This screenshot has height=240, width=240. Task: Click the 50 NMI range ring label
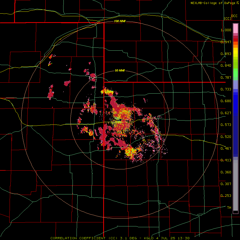(120, 71)
